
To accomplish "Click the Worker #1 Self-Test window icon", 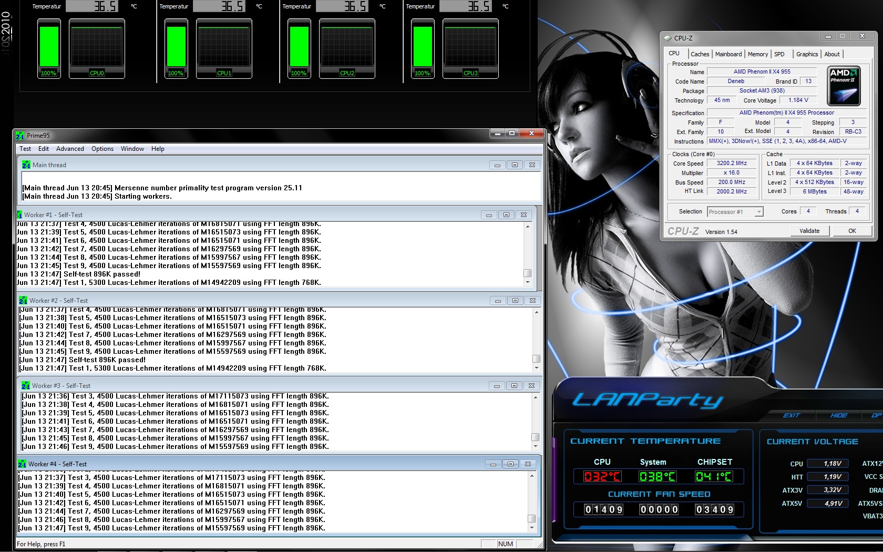I will (19, 214).
